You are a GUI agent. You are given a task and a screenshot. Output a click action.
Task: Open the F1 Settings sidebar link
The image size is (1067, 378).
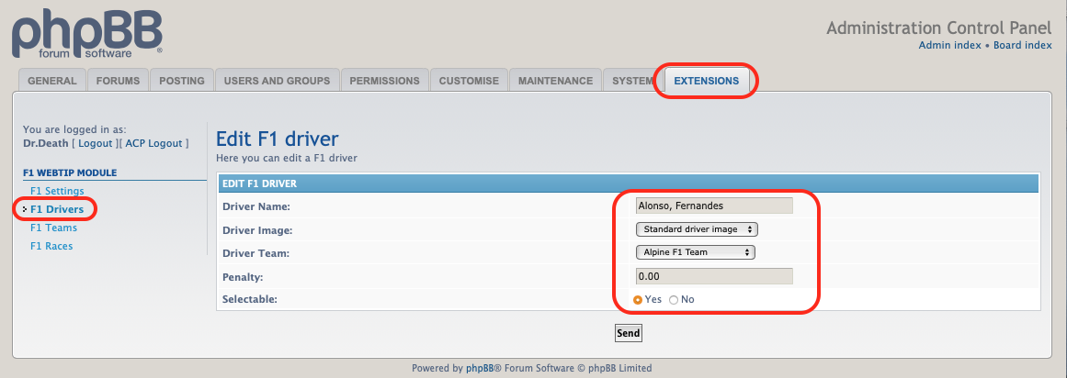(x=57, y=191)
